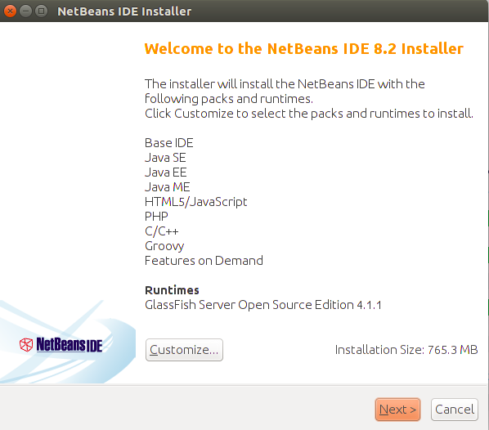This screenshot has width=489, height=430.
Task: Open the Customize packs dialog
Action: coord(184,350)
